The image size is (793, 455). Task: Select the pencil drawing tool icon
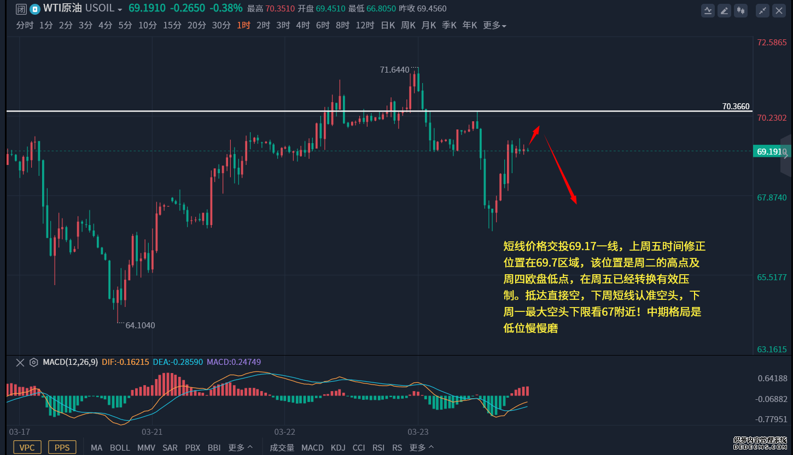tap(725, 10)
